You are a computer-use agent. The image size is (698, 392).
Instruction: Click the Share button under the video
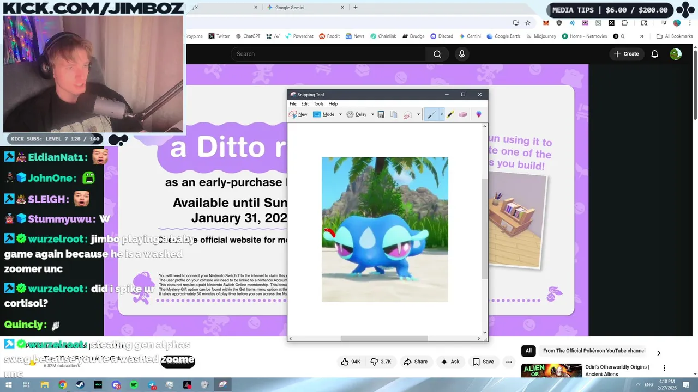pyautogui.click(x=416, y=362)
